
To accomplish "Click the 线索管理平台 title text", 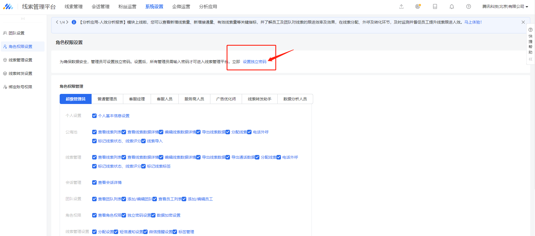I will click(x=39, y=6).
